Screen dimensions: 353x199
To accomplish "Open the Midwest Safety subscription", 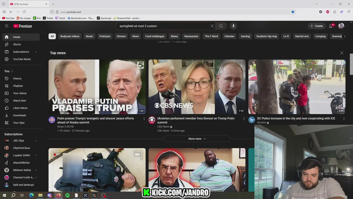I will pos(21,170).
